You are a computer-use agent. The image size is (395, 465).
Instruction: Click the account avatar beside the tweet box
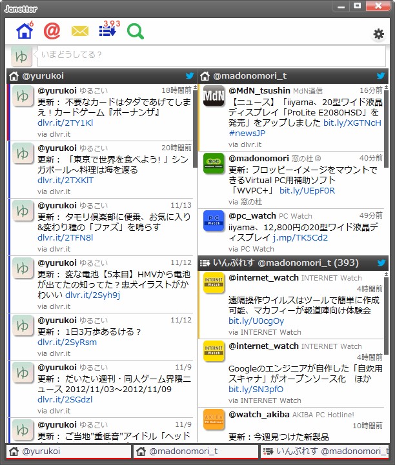point(21,56)
